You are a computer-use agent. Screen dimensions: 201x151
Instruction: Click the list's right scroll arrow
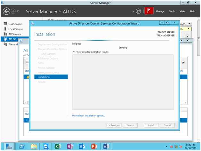[186, 102]
